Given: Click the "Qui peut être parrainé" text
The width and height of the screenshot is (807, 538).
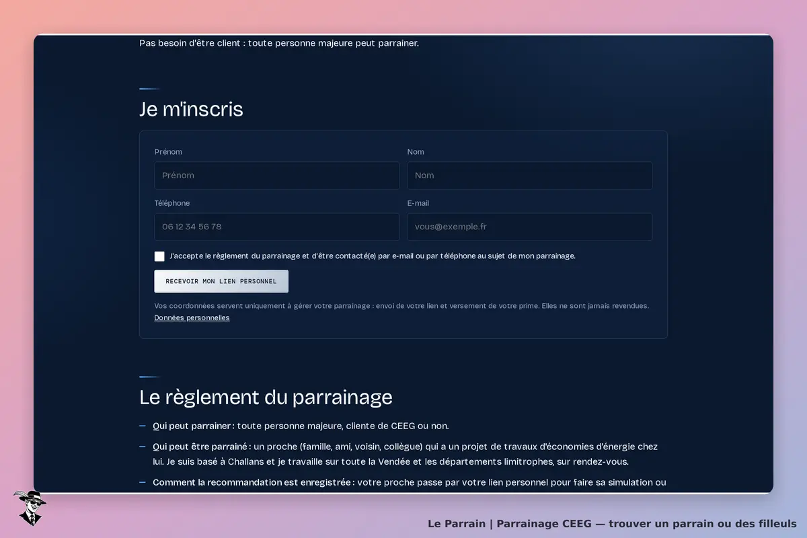Looking at the screenshot, I should [x=202, y=447].
